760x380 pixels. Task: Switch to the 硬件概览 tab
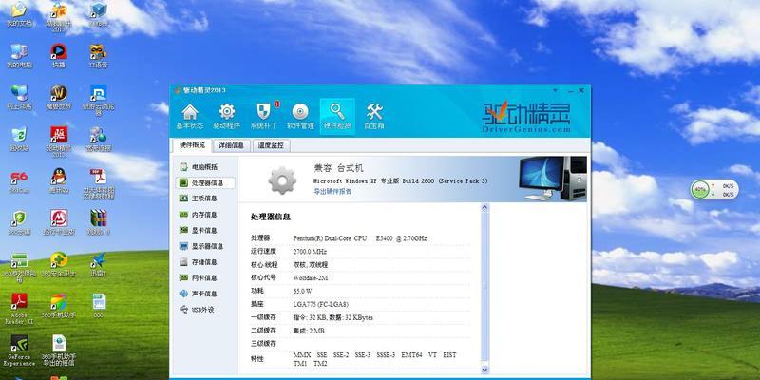pos(193,145)
